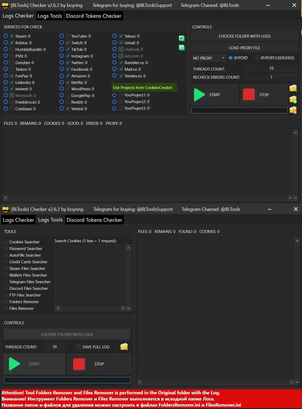
Task: Open settings gear next to Genshin
Action: point(6,62)
